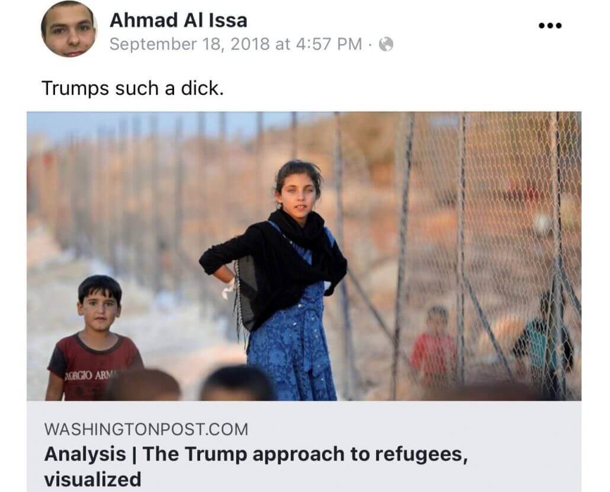Viewport: 610px width, 492px height.
Task: Click the boy in red shirt in photo
Action: pyautogui.click(x=94, y=339)
